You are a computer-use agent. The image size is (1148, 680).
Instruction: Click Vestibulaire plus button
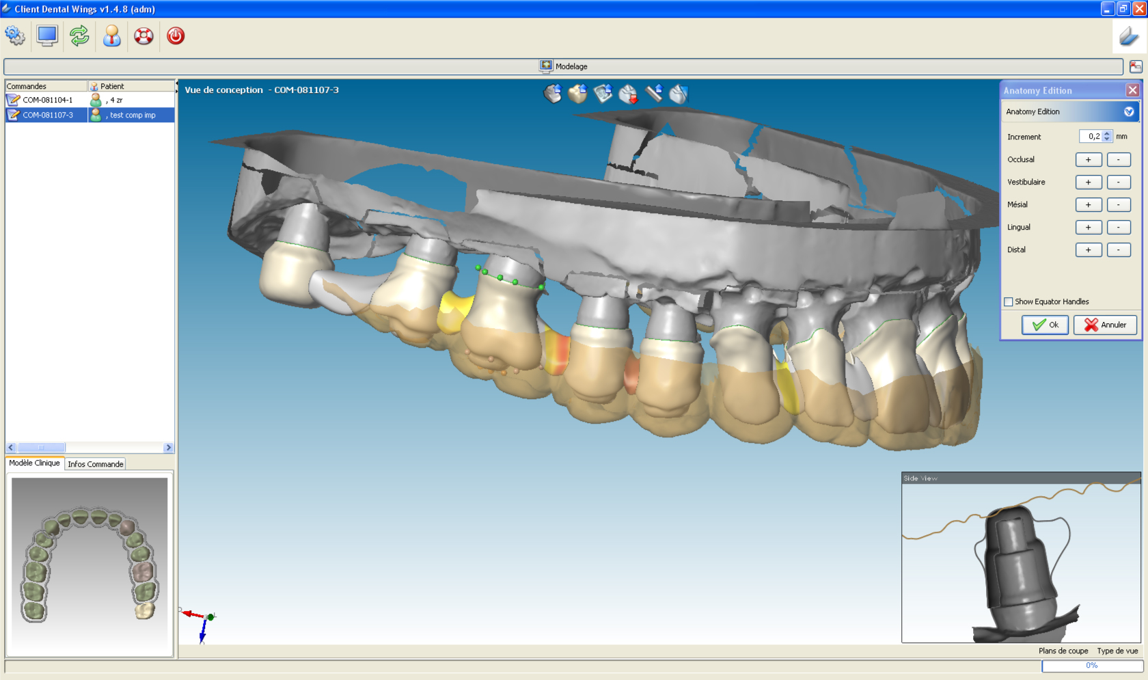click(x=1088, y=182)
